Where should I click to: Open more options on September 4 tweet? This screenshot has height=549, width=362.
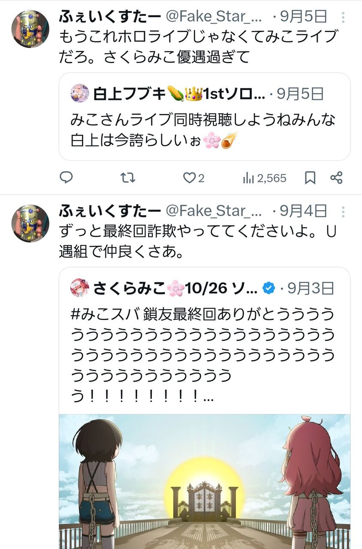343,211
